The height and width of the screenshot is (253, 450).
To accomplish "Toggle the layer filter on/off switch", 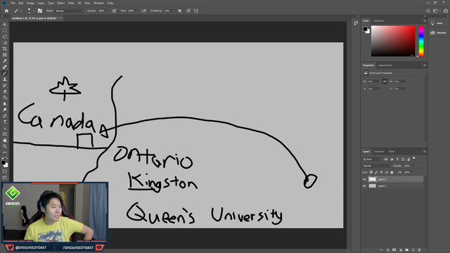I will 414,158.
